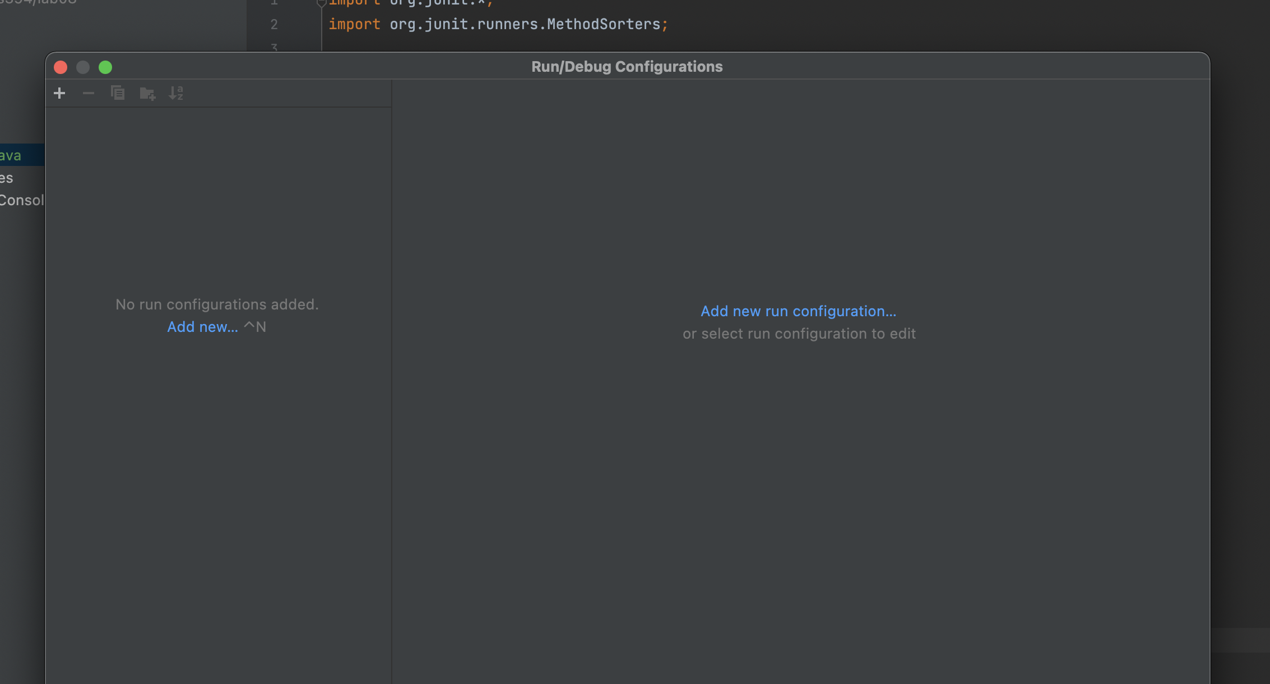Select the highlighted .java file in project tree
Viewport: 1270px width, 684px height.
pos(11,155)
